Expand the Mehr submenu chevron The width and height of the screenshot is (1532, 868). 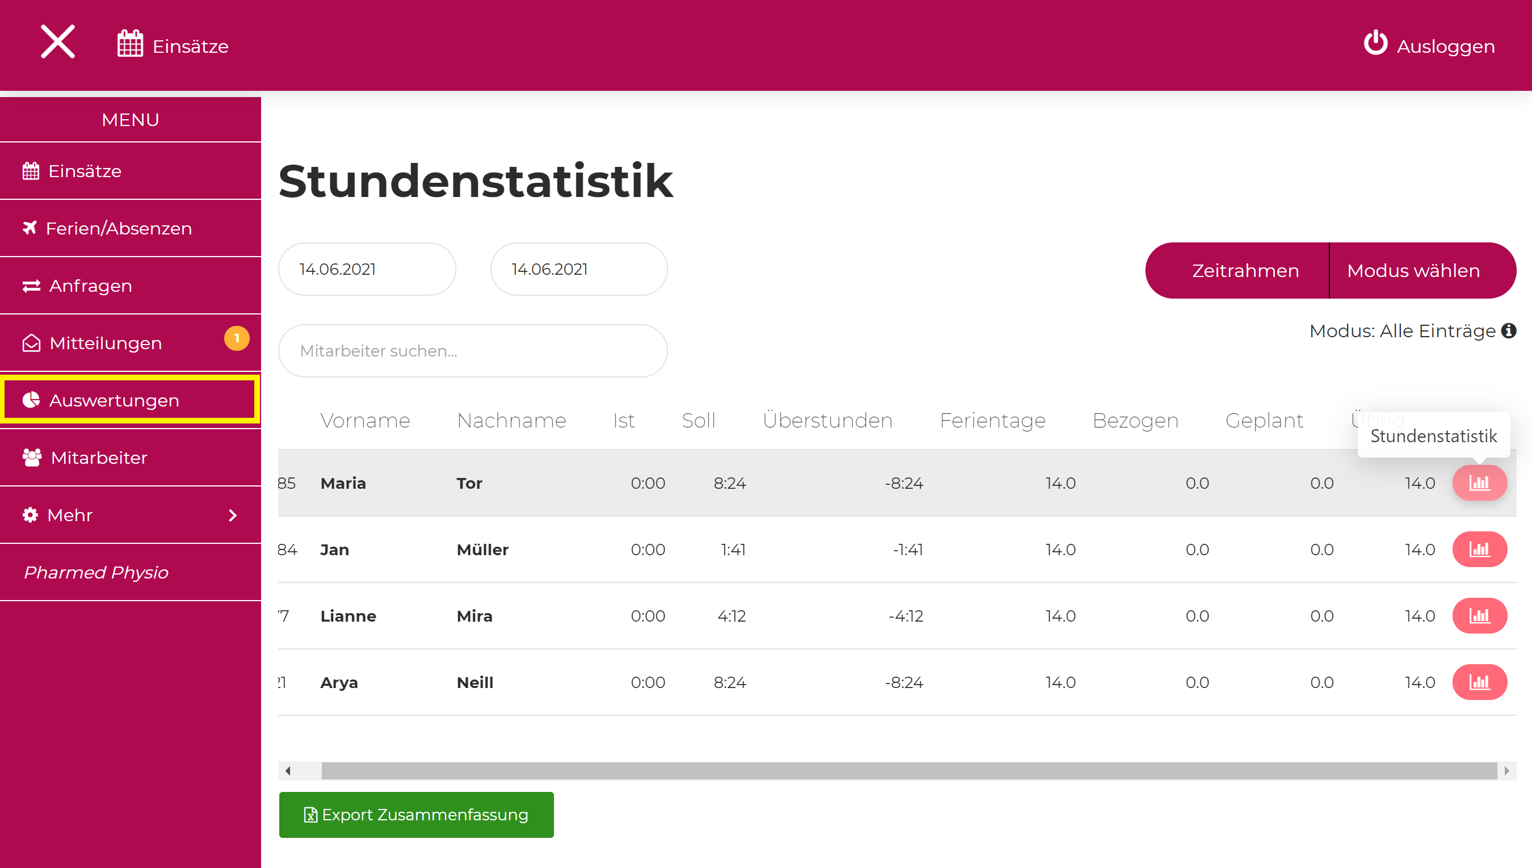point(233,515)
